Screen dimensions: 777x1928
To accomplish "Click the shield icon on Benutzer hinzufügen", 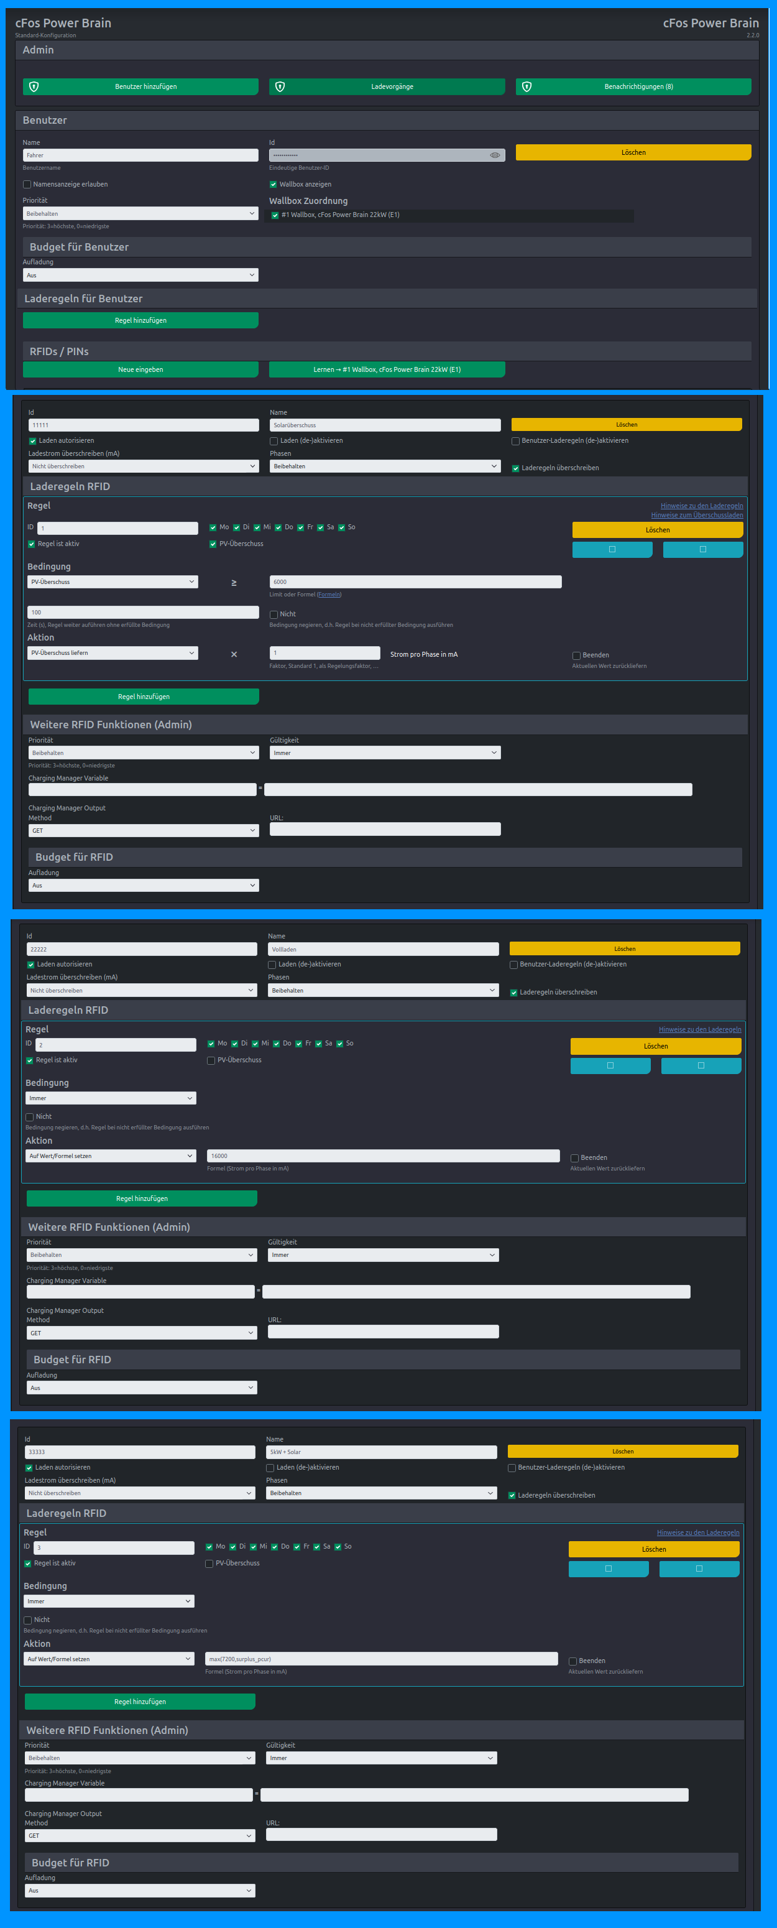I will click(x=34, y=87).
